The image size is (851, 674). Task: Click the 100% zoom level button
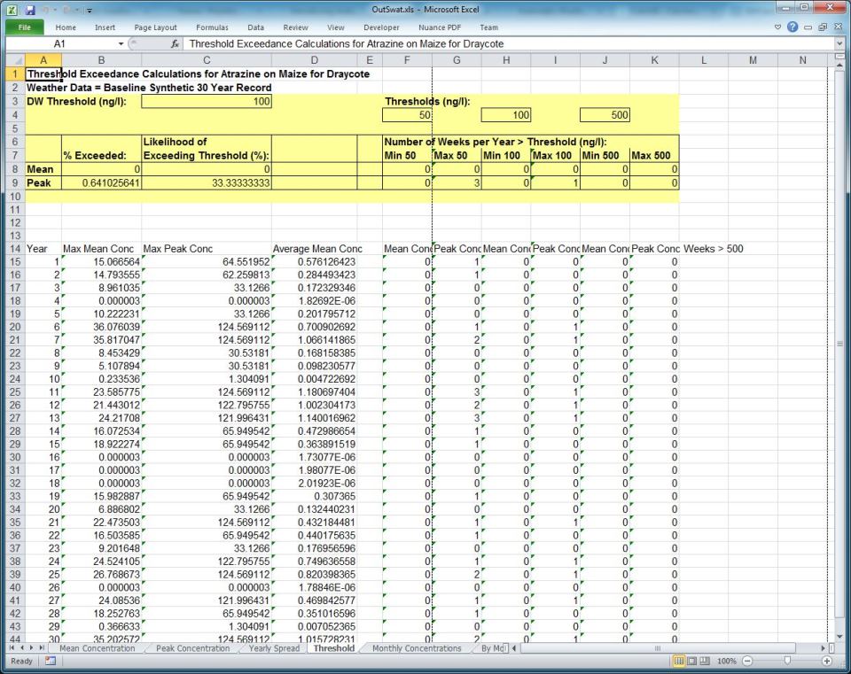pos(728,661)
